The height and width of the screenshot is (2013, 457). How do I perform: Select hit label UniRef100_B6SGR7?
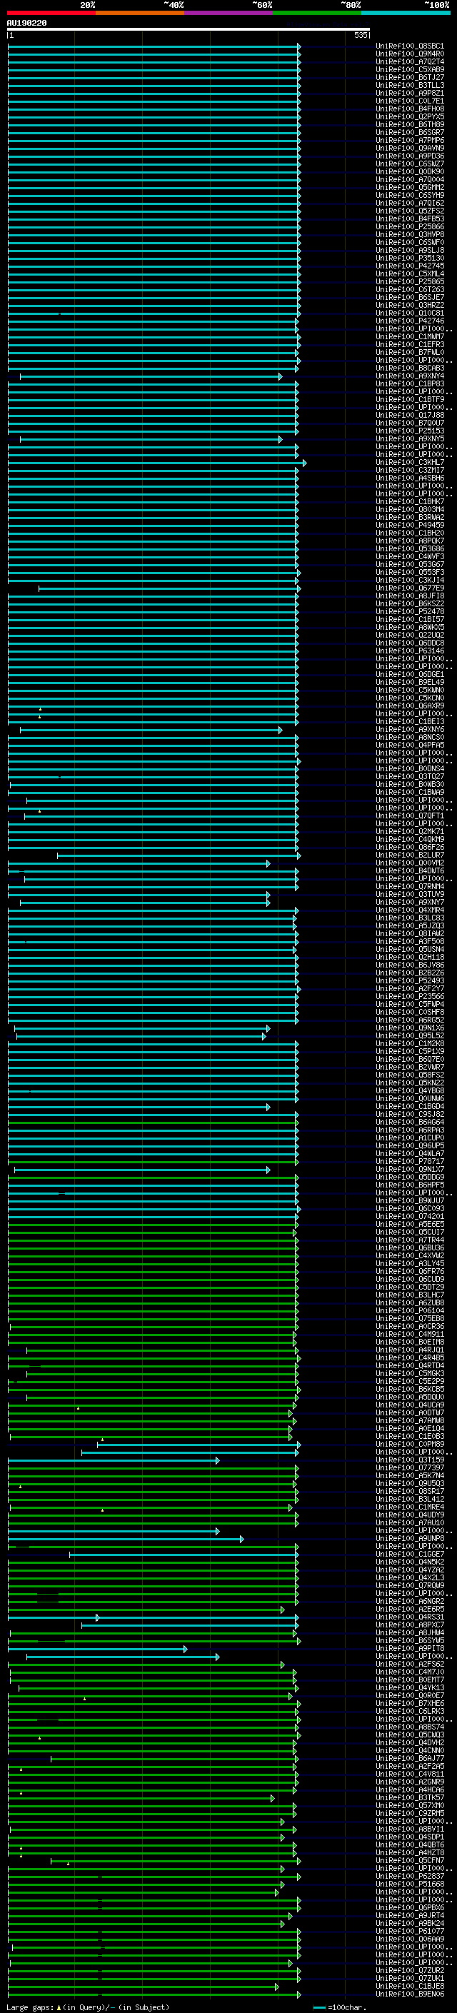point(410,132)
